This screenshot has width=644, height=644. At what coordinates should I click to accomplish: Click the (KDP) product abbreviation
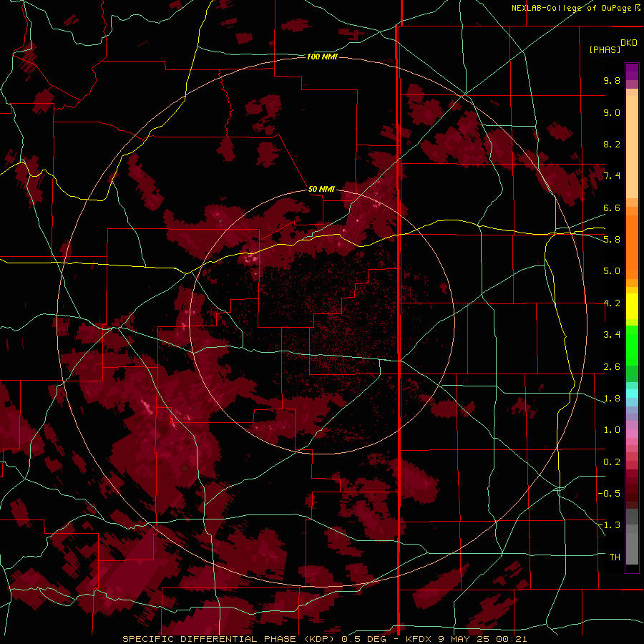click(318, 639)
